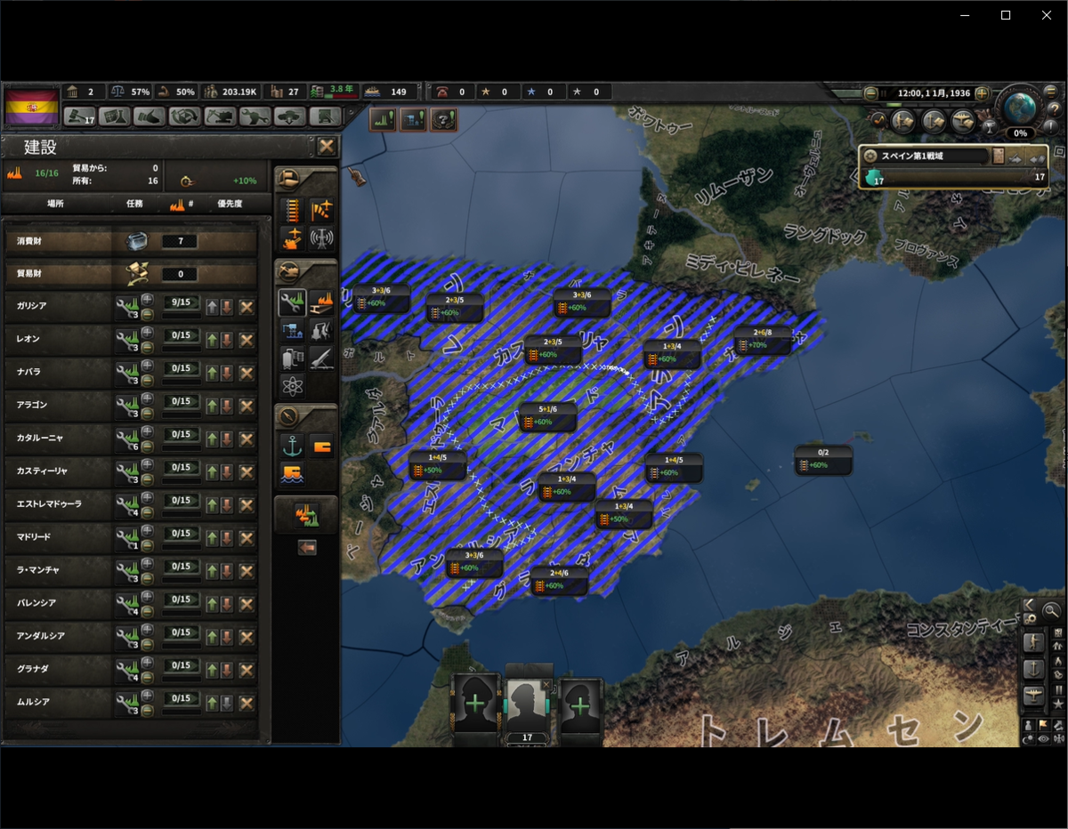Move アラゴン down in priority
Viewport: 1068px width, 829px height.
pos(226,406)
